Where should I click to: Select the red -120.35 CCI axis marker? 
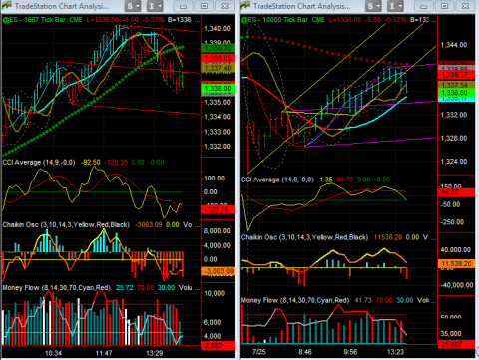point(218,209)
